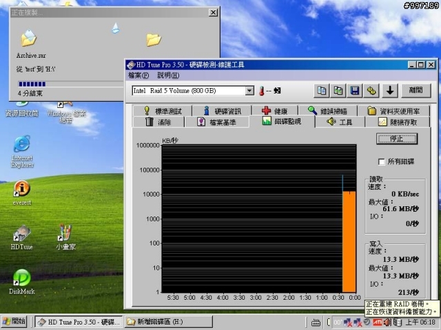Image resolution: width=441 pixels, height=330 pixels.
Task: Click the orange write-speed bar in graph
Action: pos(349,242)
